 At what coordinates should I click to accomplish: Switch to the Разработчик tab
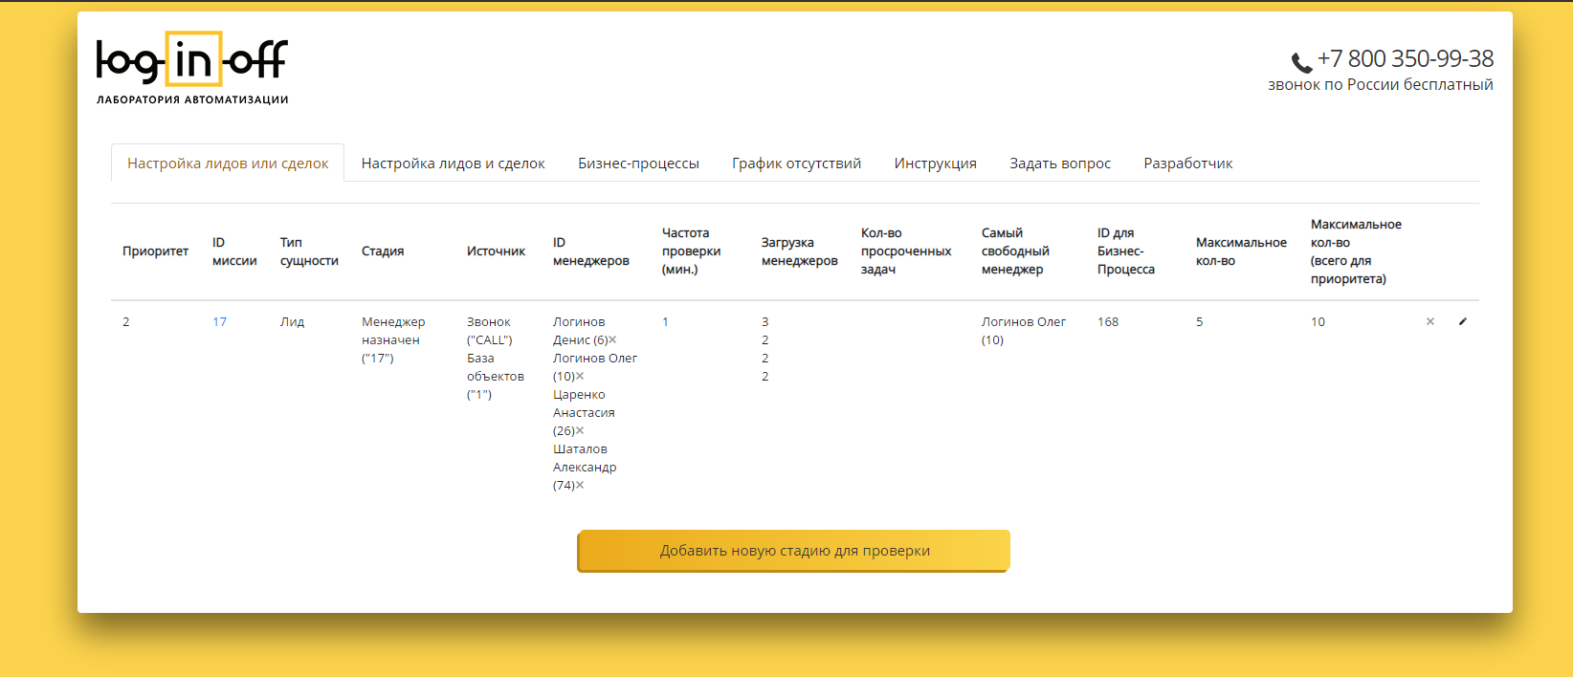click(1187, 164)
